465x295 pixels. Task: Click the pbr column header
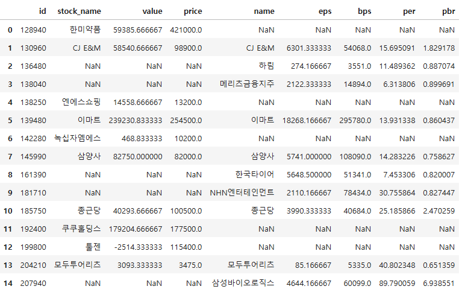tap(448, 11)
